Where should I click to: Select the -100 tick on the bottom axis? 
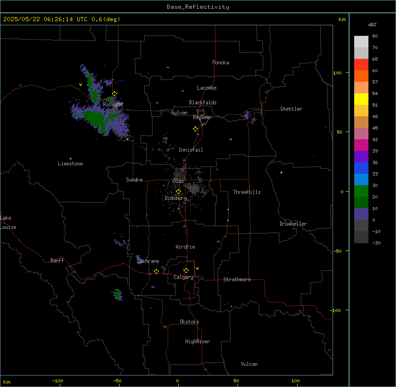58,381
